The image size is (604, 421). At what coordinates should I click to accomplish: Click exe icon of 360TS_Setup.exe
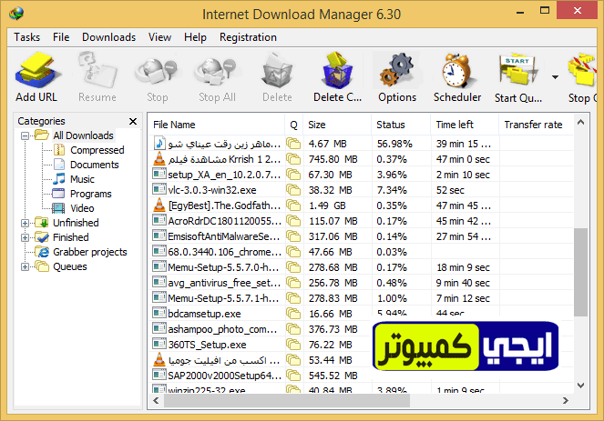pos(159,344)
